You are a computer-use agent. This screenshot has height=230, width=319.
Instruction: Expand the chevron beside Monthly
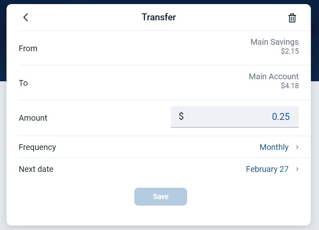pyautogui.click(x=297, y=147)
